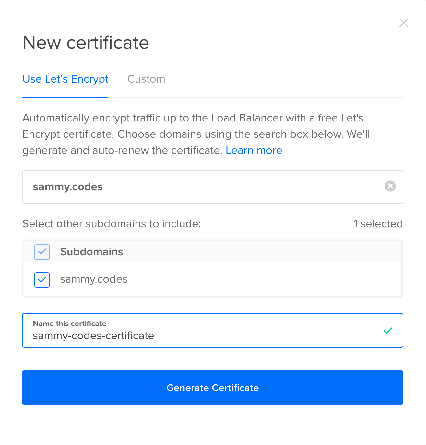Uncheck the sammy.codes subdomain checkbox

click(x=42, y=280)
